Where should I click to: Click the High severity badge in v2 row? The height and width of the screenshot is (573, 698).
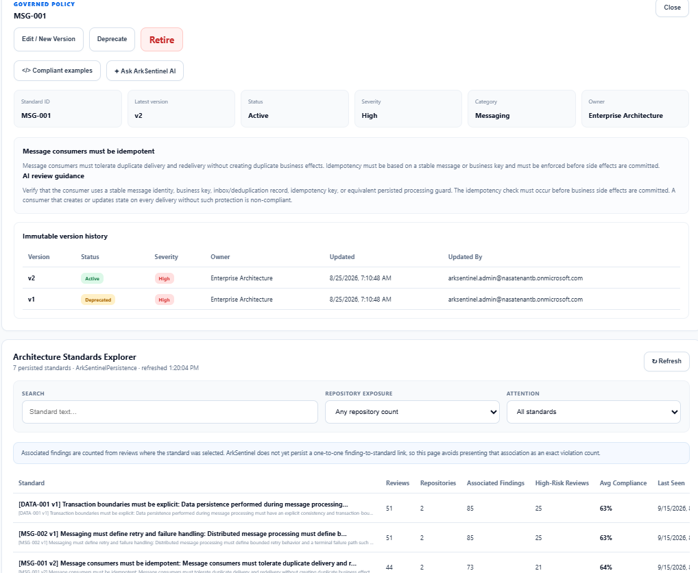165,278
